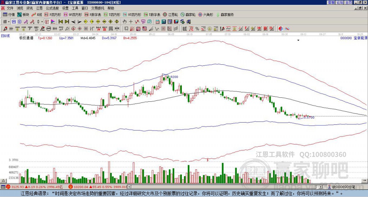Open the 帮助 menu

111,8
